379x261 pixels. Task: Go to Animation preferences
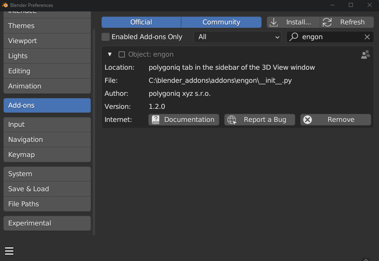point(47,86)
